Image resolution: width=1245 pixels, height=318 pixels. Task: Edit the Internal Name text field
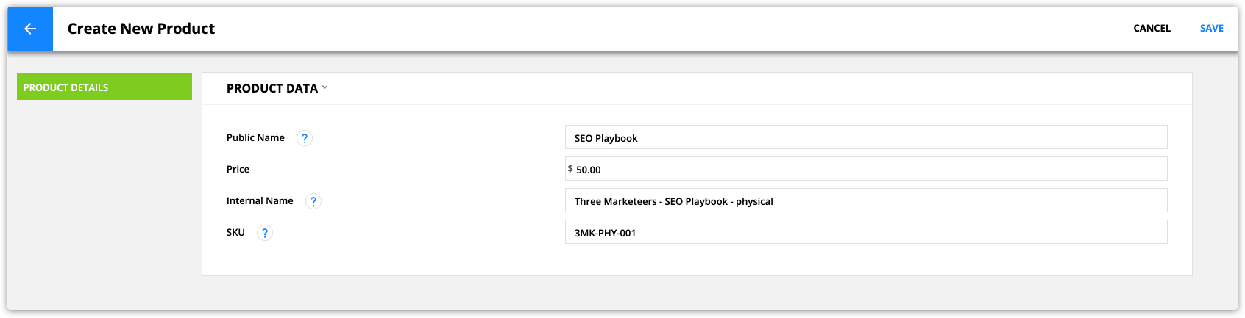[x=866, y=200]
